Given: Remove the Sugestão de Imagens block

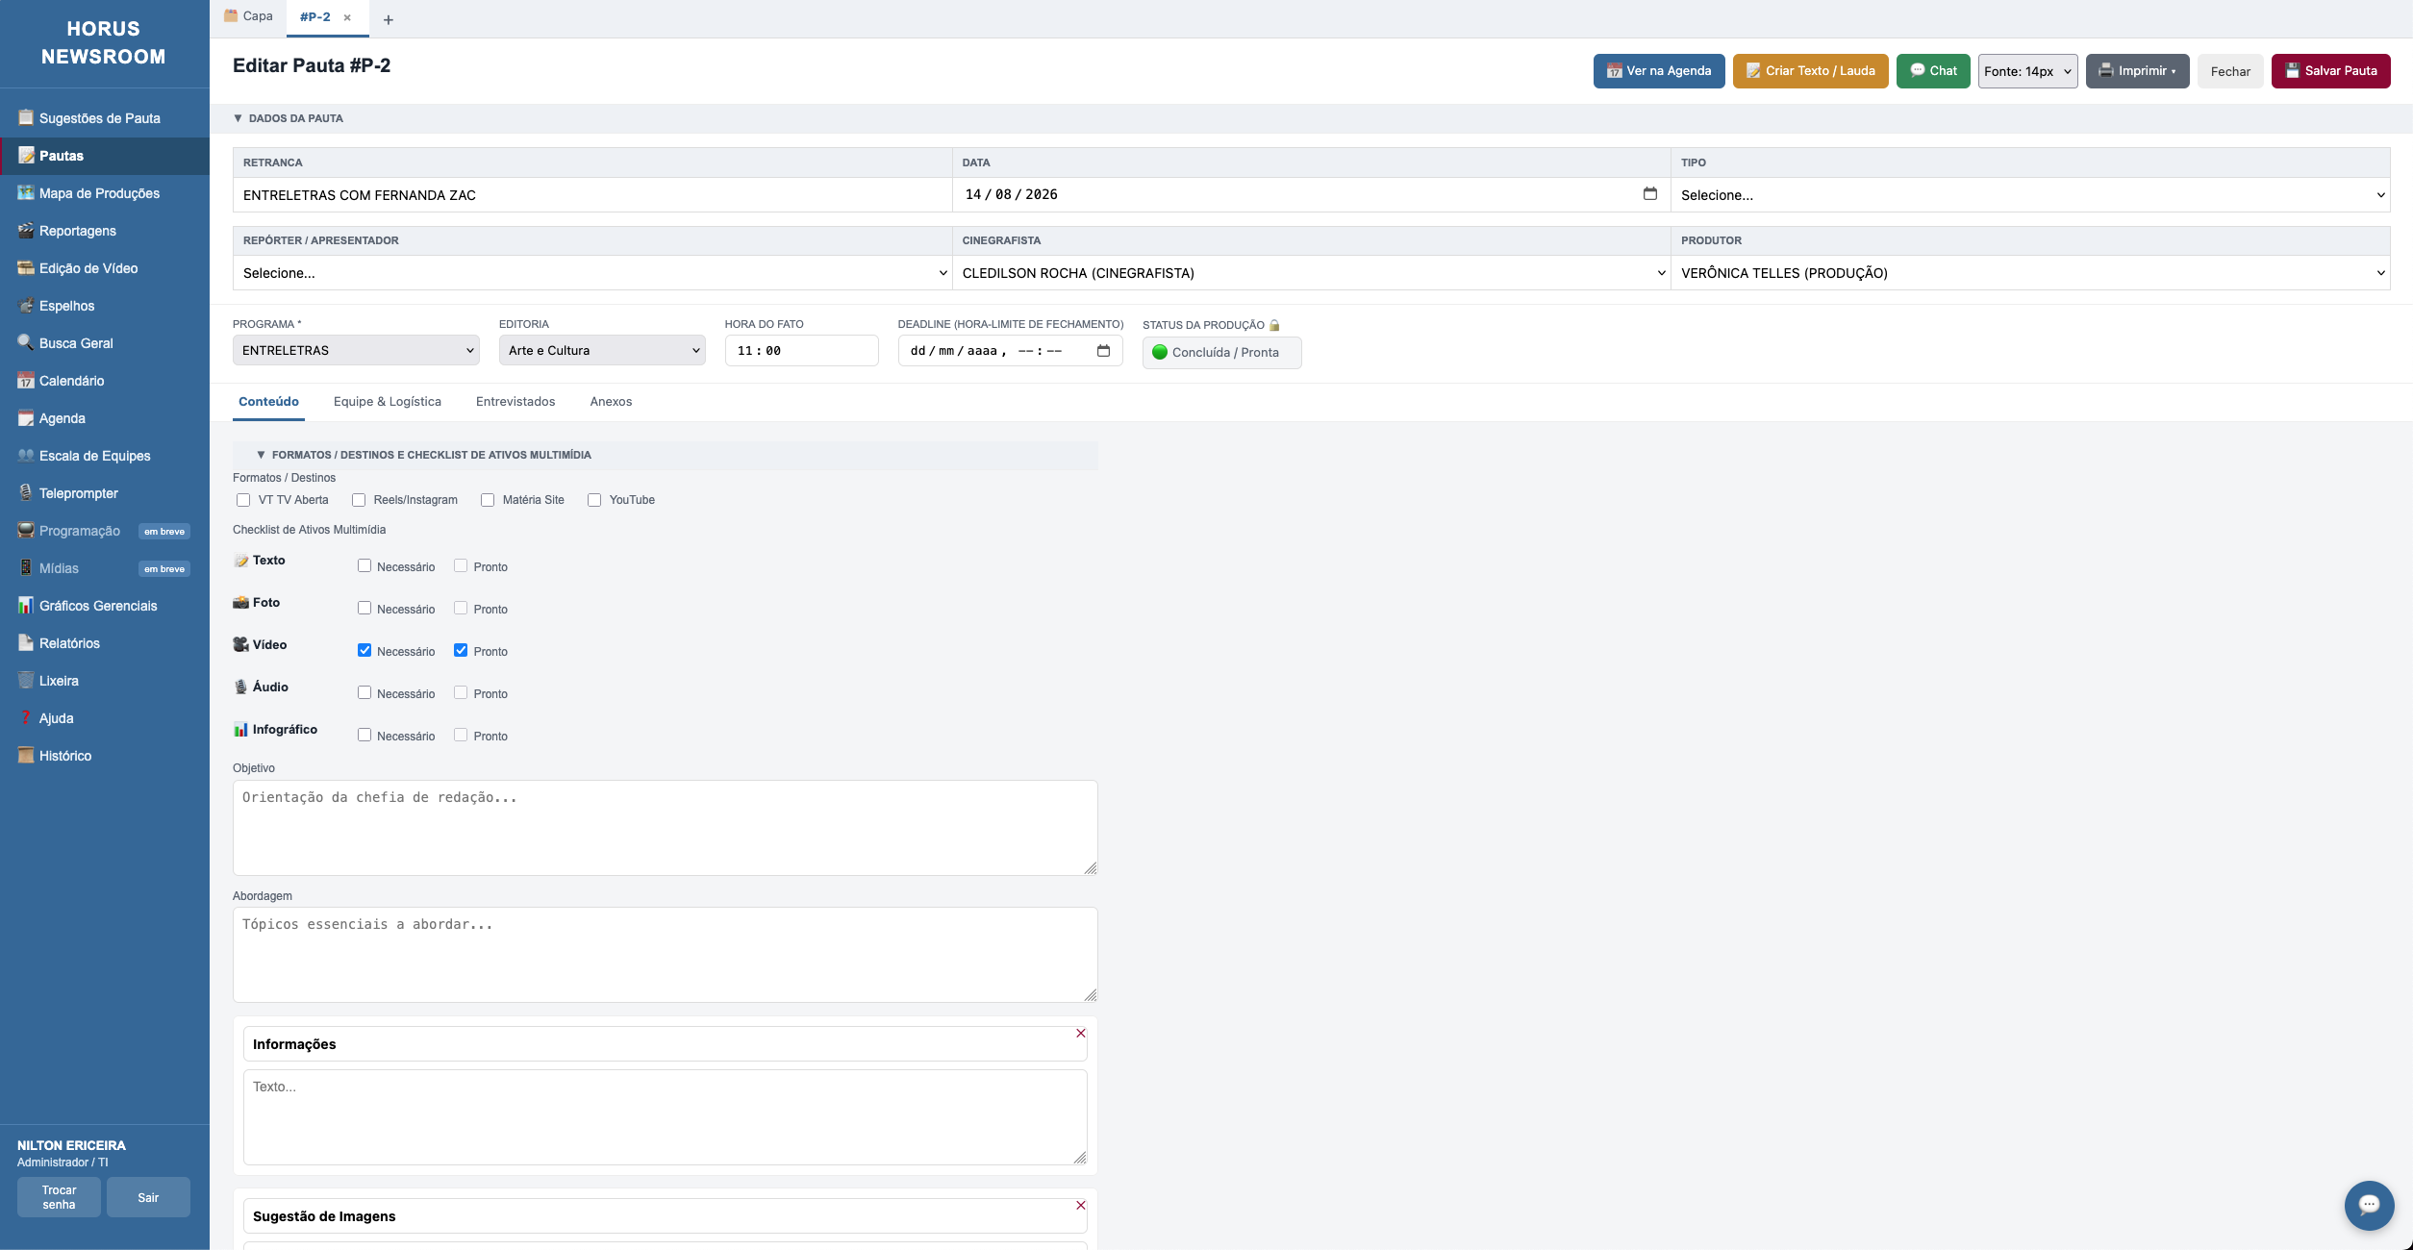Looking at the screenshot, I should [1081, 1206].
